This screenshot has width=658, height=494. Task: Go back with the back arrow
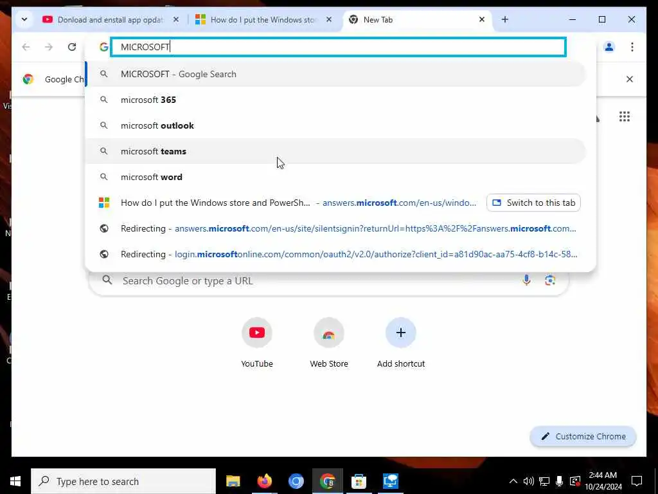coord(26,46)
